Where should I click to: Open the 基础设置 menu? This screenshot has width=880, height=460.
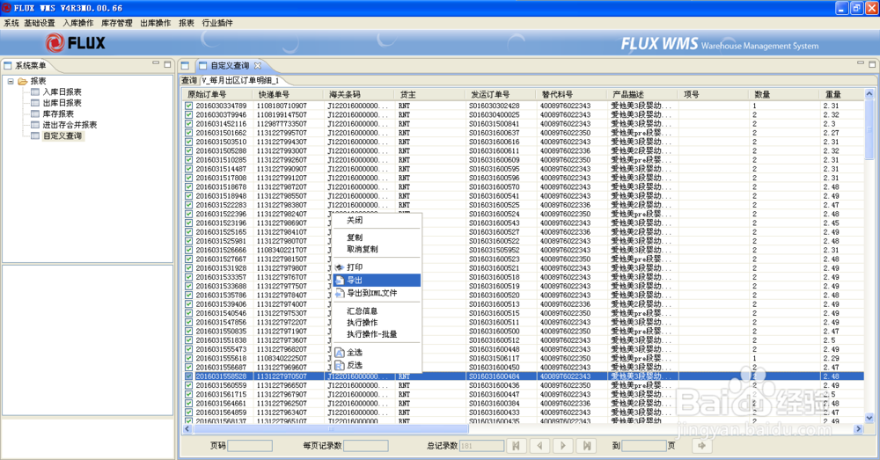40,23
